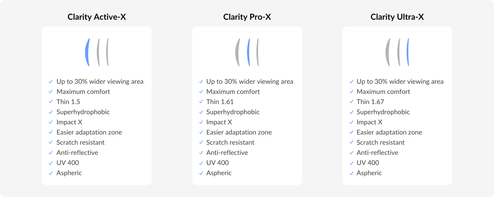Click Aspheric in the Ultra-X card
494x197 pixels.
369,173
